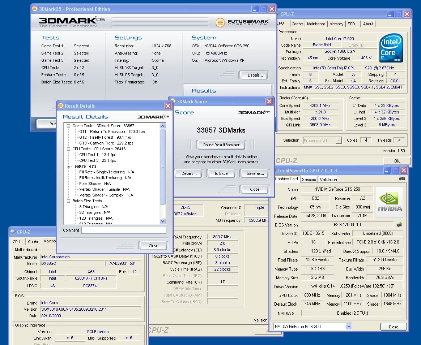This screenshot has height=345, width=421.
Task: Collapse the Batch Size Tests tree node
Action: point(68,201)
